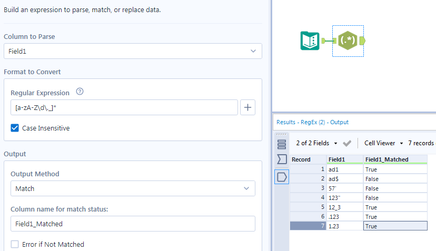Open the Column to Parse dropdown
This screenshot has width=436, height=251.
[133, 51]
